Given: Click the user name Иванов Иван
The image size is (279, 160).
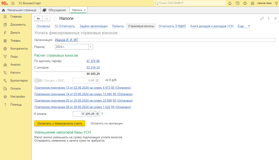Looking at the screenshot, I should coord(264,3).
